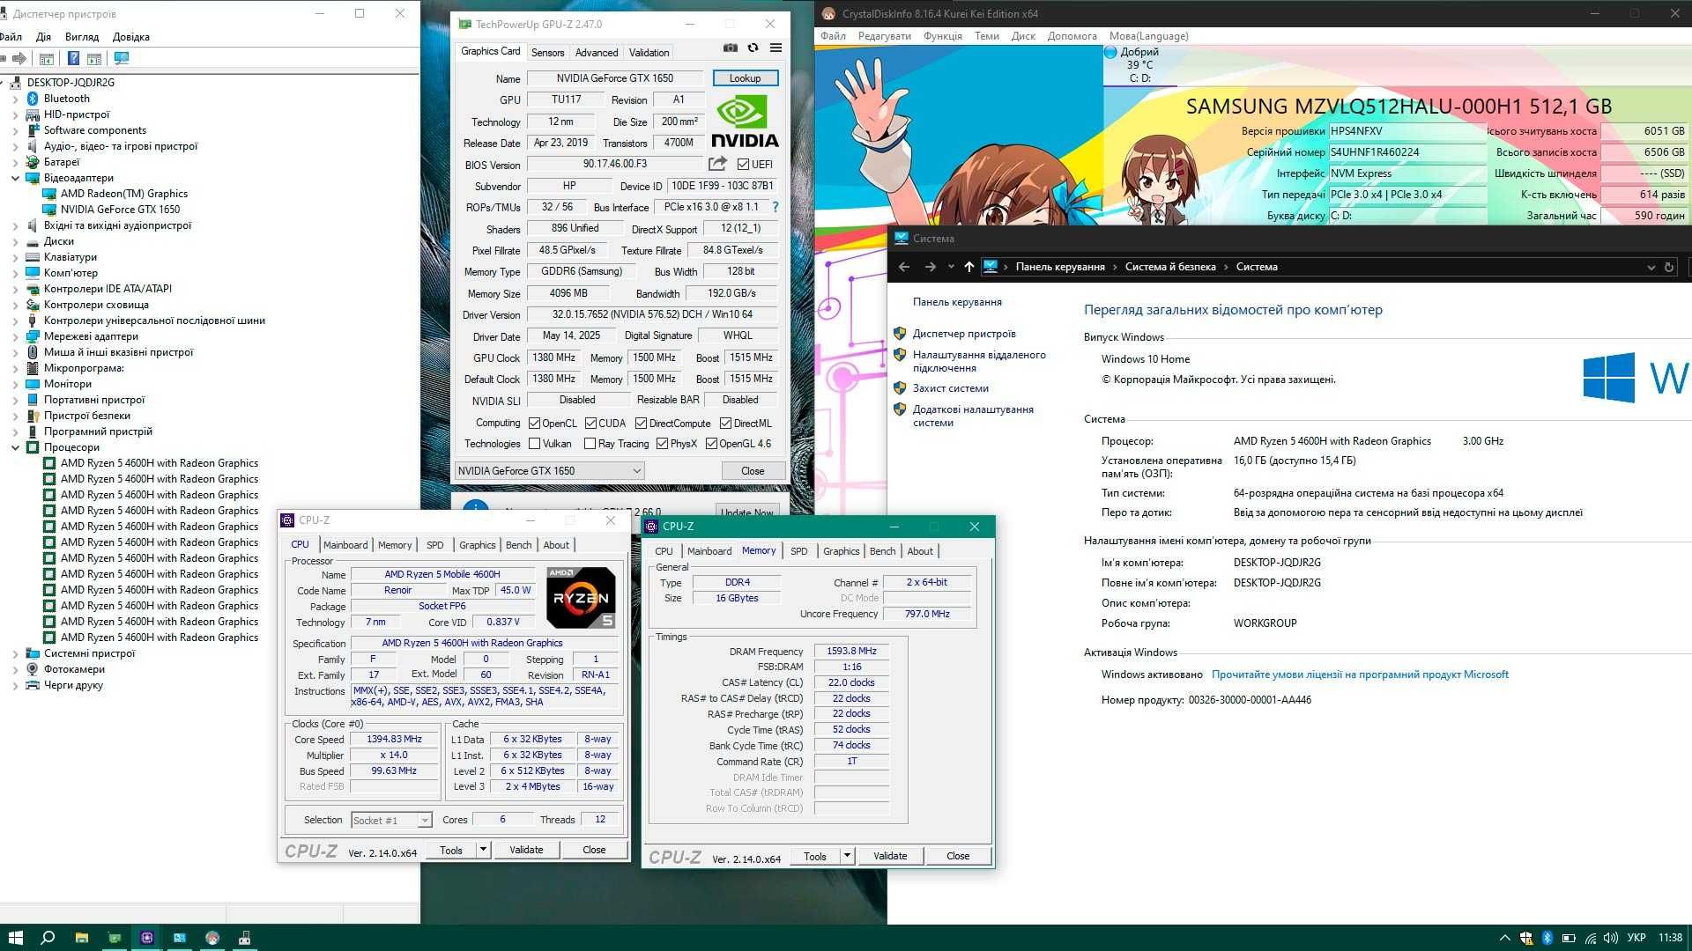Toggle the OpenGL 4.6 checkbox
Viewport: 1692px width, 951px height.
[x=711, y=444]
